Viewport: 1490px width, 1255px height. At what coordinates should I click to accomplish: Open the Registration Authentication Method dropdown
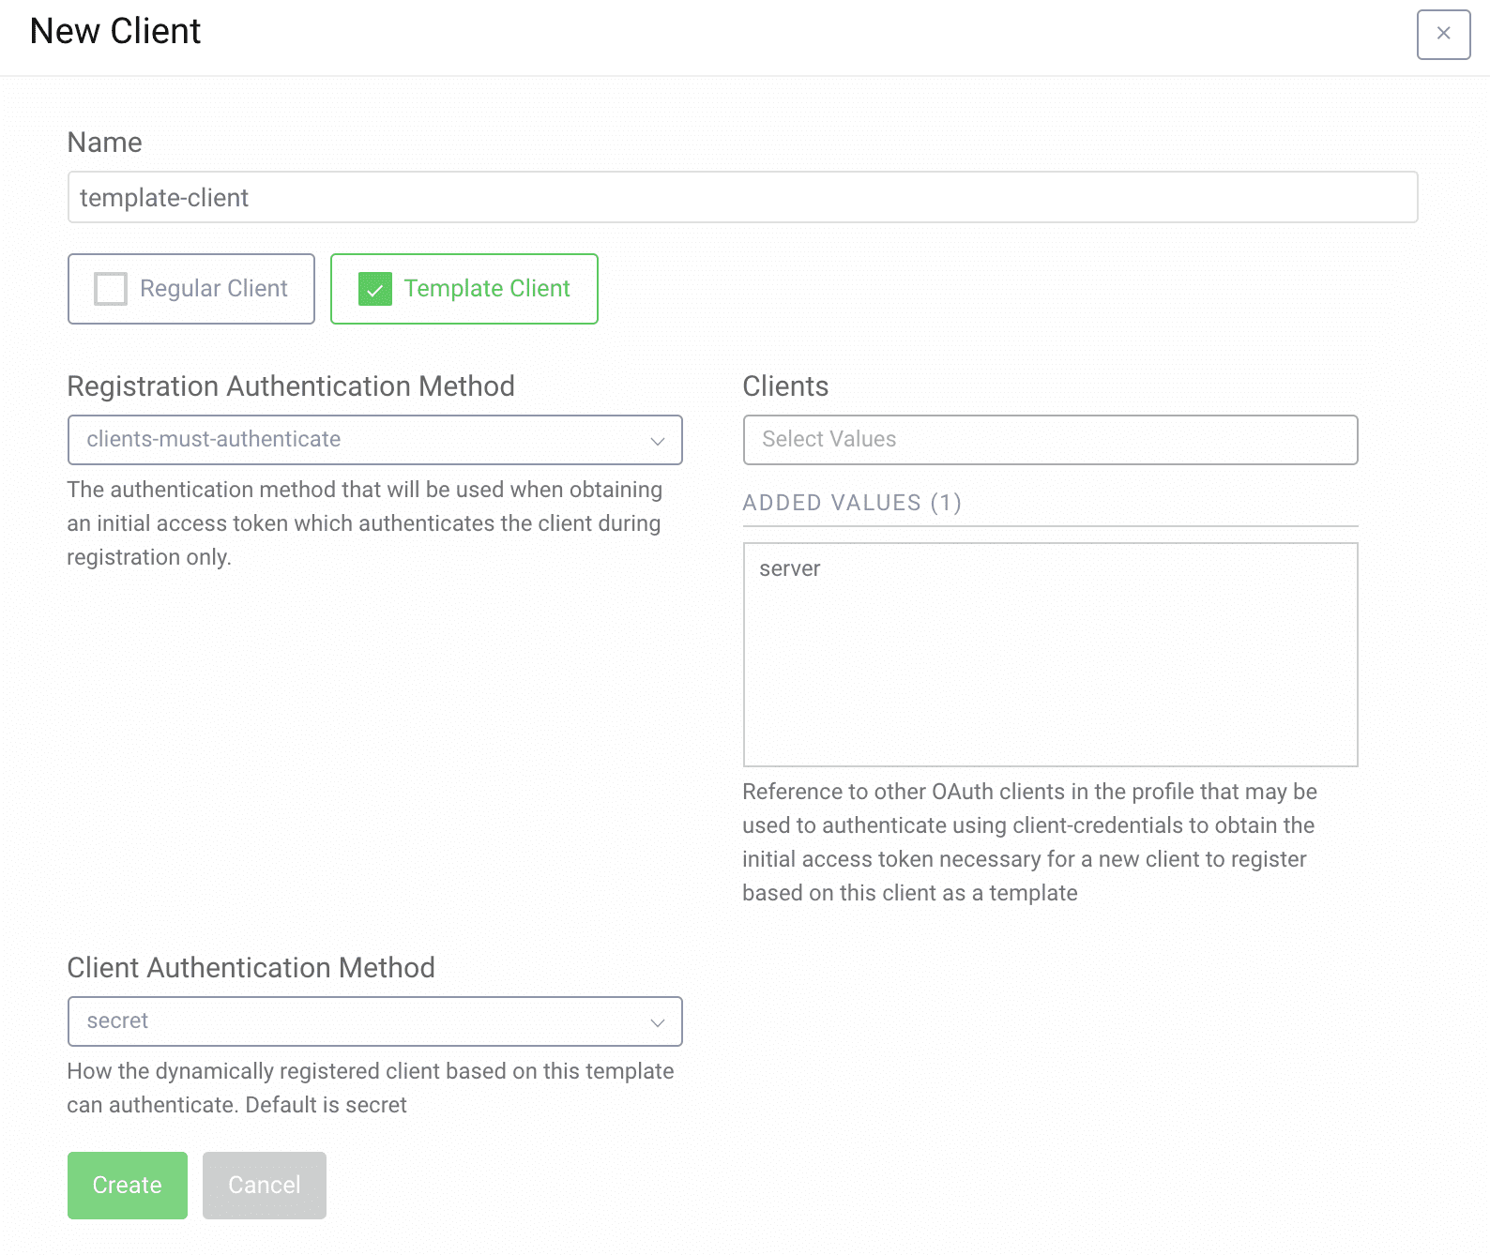[x=374, y=440]
